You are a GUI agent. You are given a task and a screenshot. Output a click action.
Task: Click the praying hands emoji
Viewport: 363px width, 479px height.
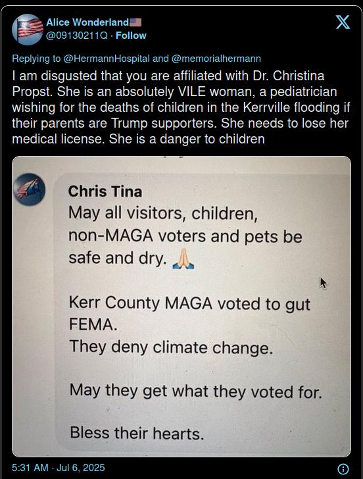click(183, 259)
